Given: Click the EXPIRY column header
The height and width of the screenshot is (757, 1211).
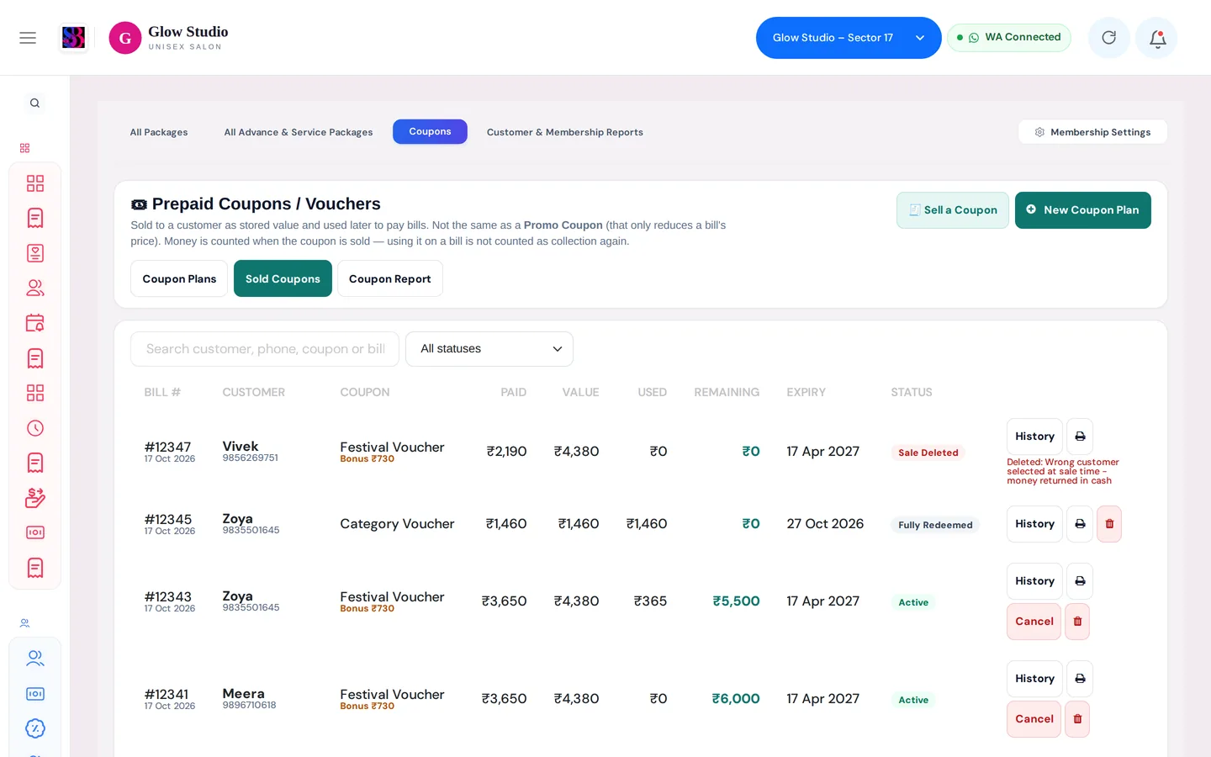Looking at the screenshot, I should 806,393.
